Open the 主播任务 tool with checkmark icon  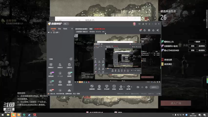click(x=69, y=66)
